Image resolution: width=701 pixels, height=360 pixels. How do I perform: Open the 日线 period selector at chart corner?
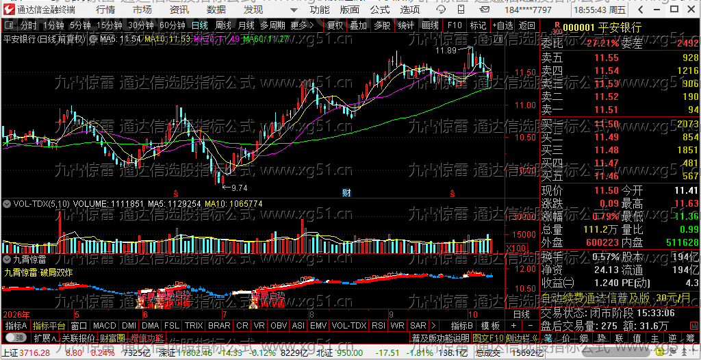tap(521, 314)
